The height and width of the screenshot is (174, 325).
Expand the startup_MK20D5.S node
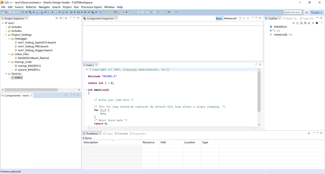[x=12, y=66]
